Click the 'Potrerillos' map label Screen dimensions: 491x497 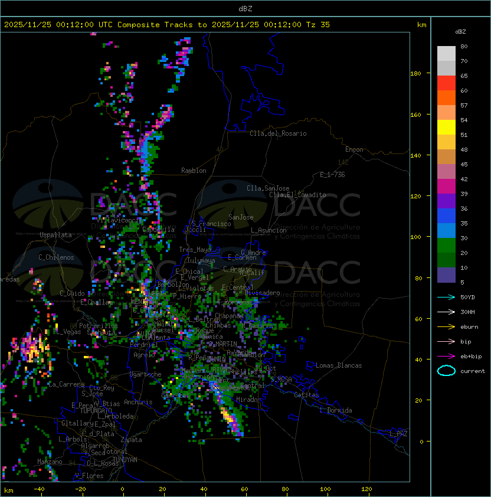point(99,326)
